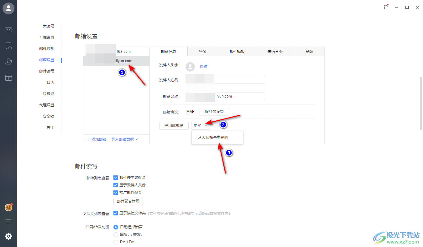Open 系统设置 settings section
This screenshot has width=423, height=247.
click(47, 38)
